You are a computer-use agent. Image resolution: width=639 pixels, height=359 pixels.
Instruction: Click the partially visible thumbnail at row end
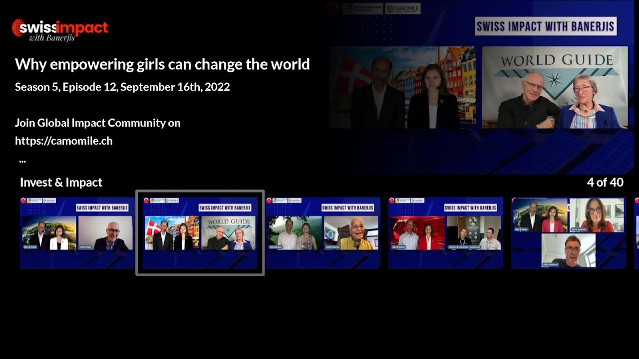click(x=636, y=233)
